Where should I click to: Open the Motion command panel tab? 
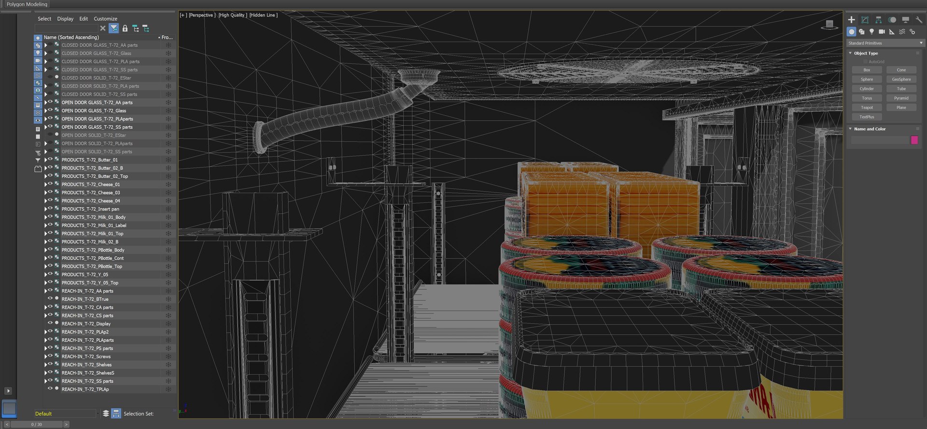pyautogui.click(x=892, y=20)
